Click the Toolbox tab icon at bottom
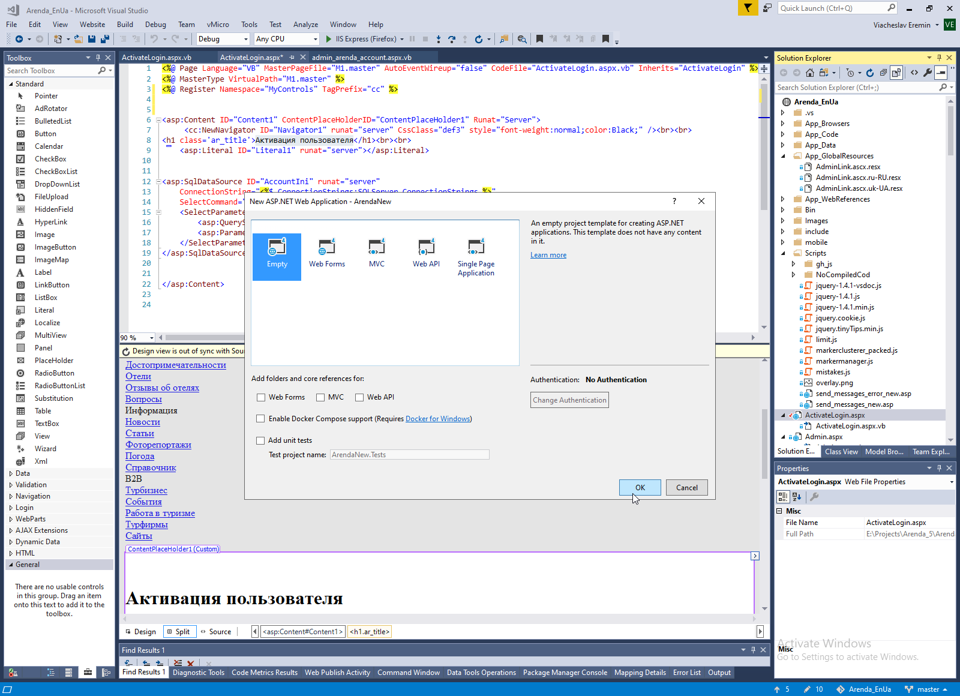 (x=88, y=673)
